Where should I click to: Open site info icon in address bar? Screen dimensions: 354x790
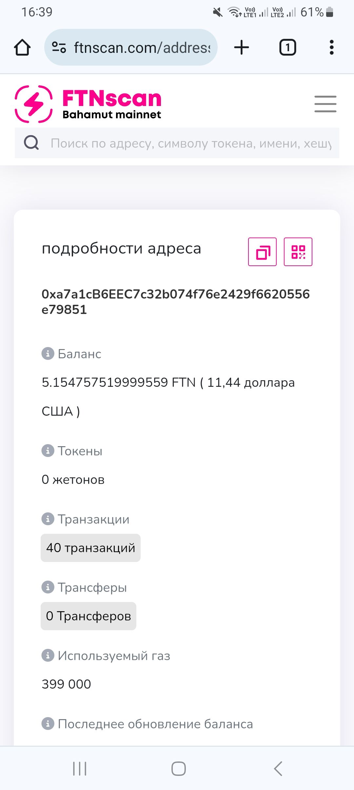tap(59, 48)
